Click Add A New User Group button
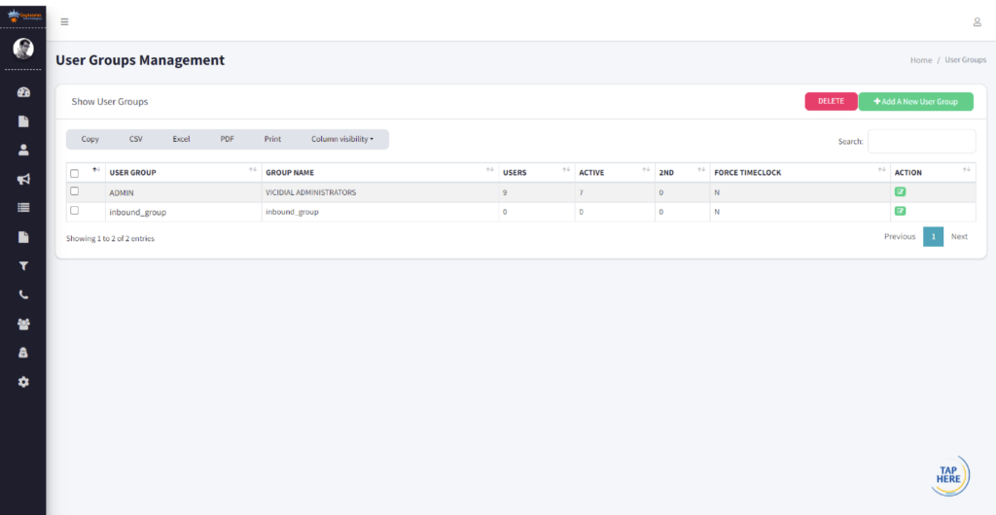This screenshot has width=996, height=515. point(915,101)
